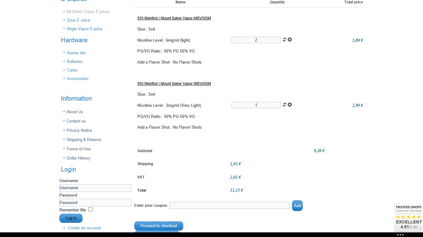Open Mt Baker Vapor E-juices category
423x237 pixels.
point(88,11)
